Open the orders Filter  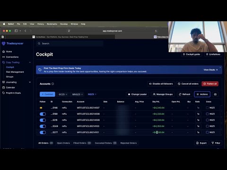pos(216,143)
